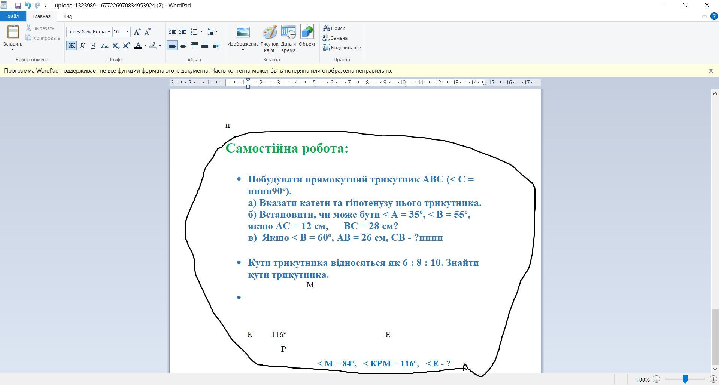This screenshot has width=719, height=385.
Task: Toggle subscript formatting
Action: 116,46
